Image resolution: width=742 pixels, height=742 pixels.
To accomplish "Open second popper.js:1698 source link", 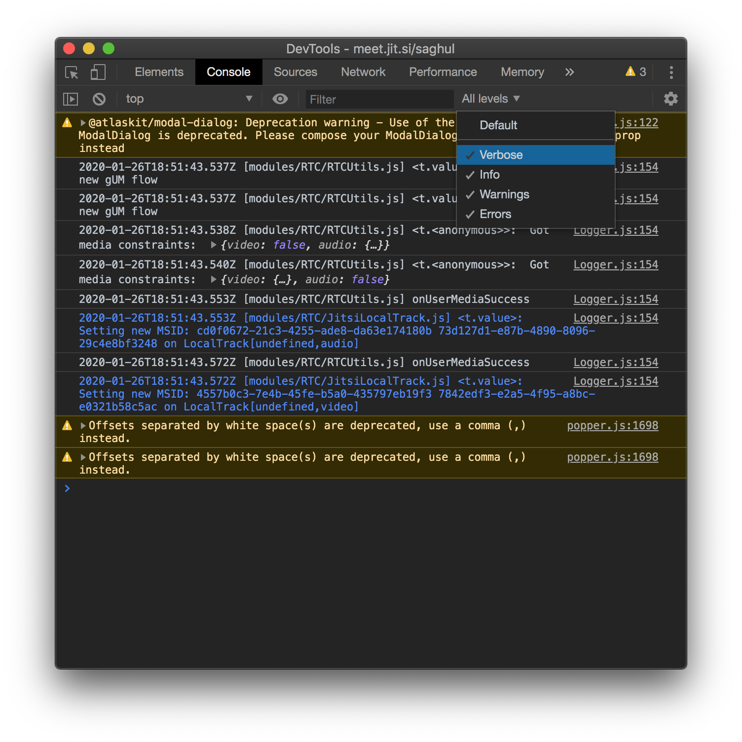I will point(613,457).
